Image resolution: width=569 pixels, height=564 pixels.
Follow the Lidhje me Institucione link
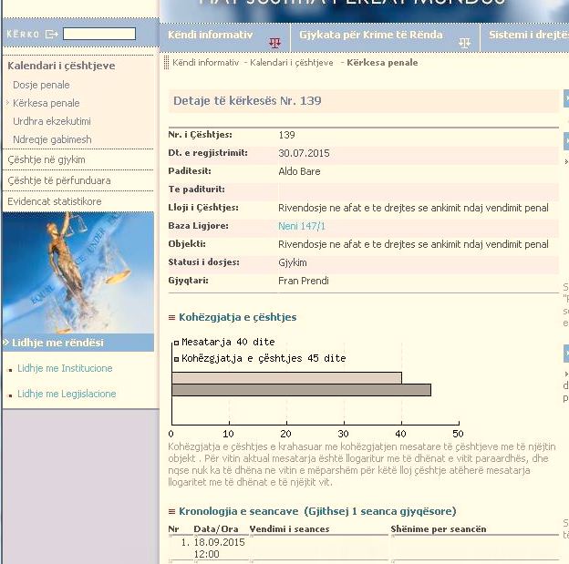point(65,368)
